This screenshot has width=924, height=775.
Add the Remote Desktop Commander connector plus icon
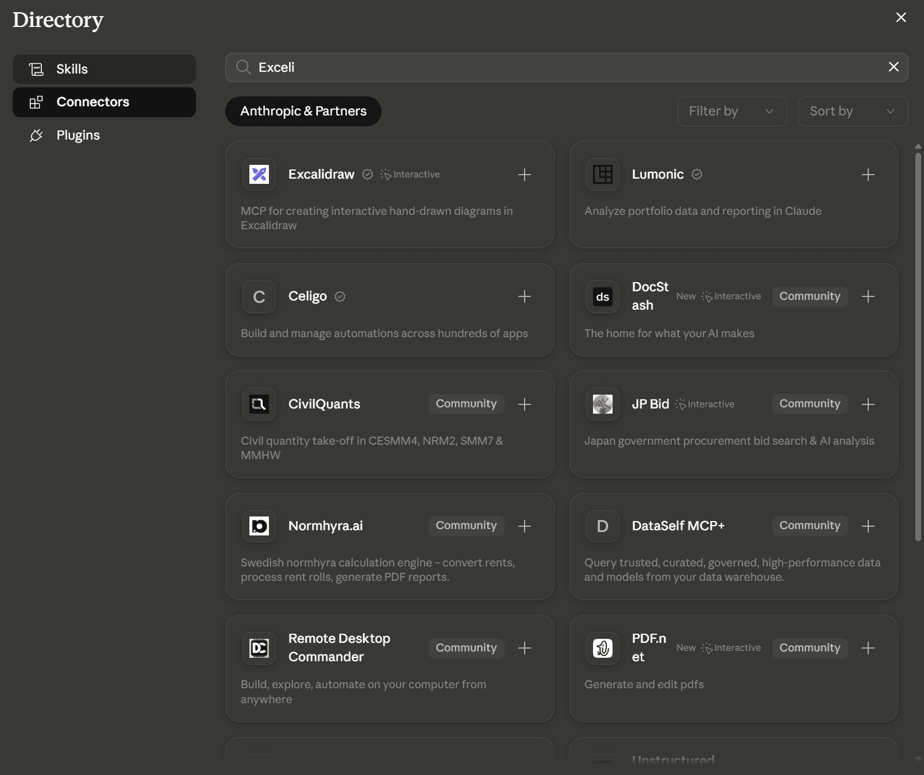524,648
